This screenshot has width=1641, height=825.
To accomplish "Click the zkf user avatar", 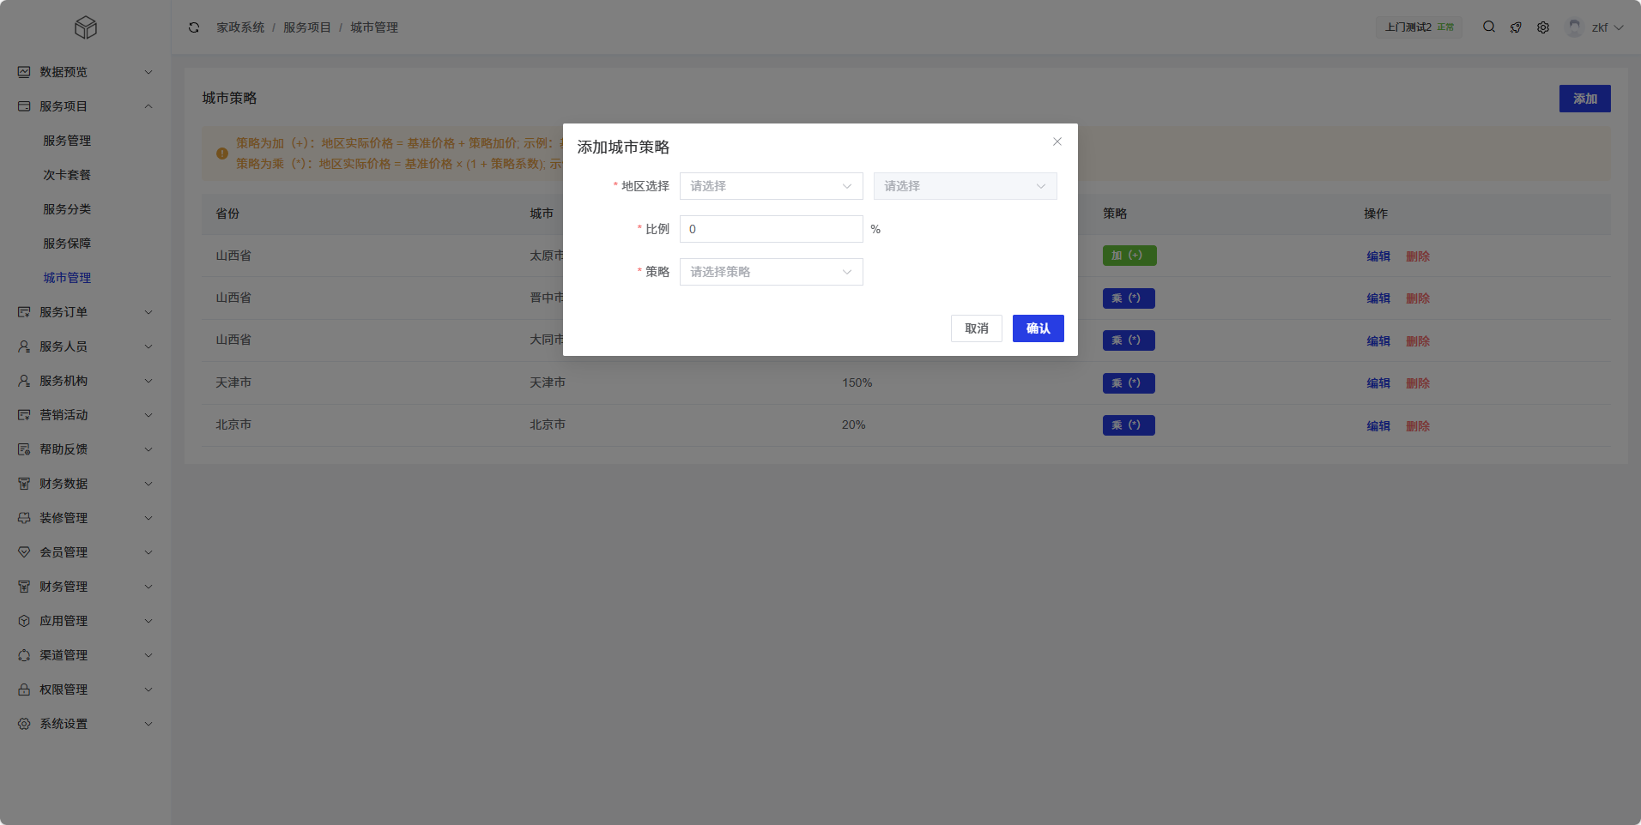I will 1575,27.
